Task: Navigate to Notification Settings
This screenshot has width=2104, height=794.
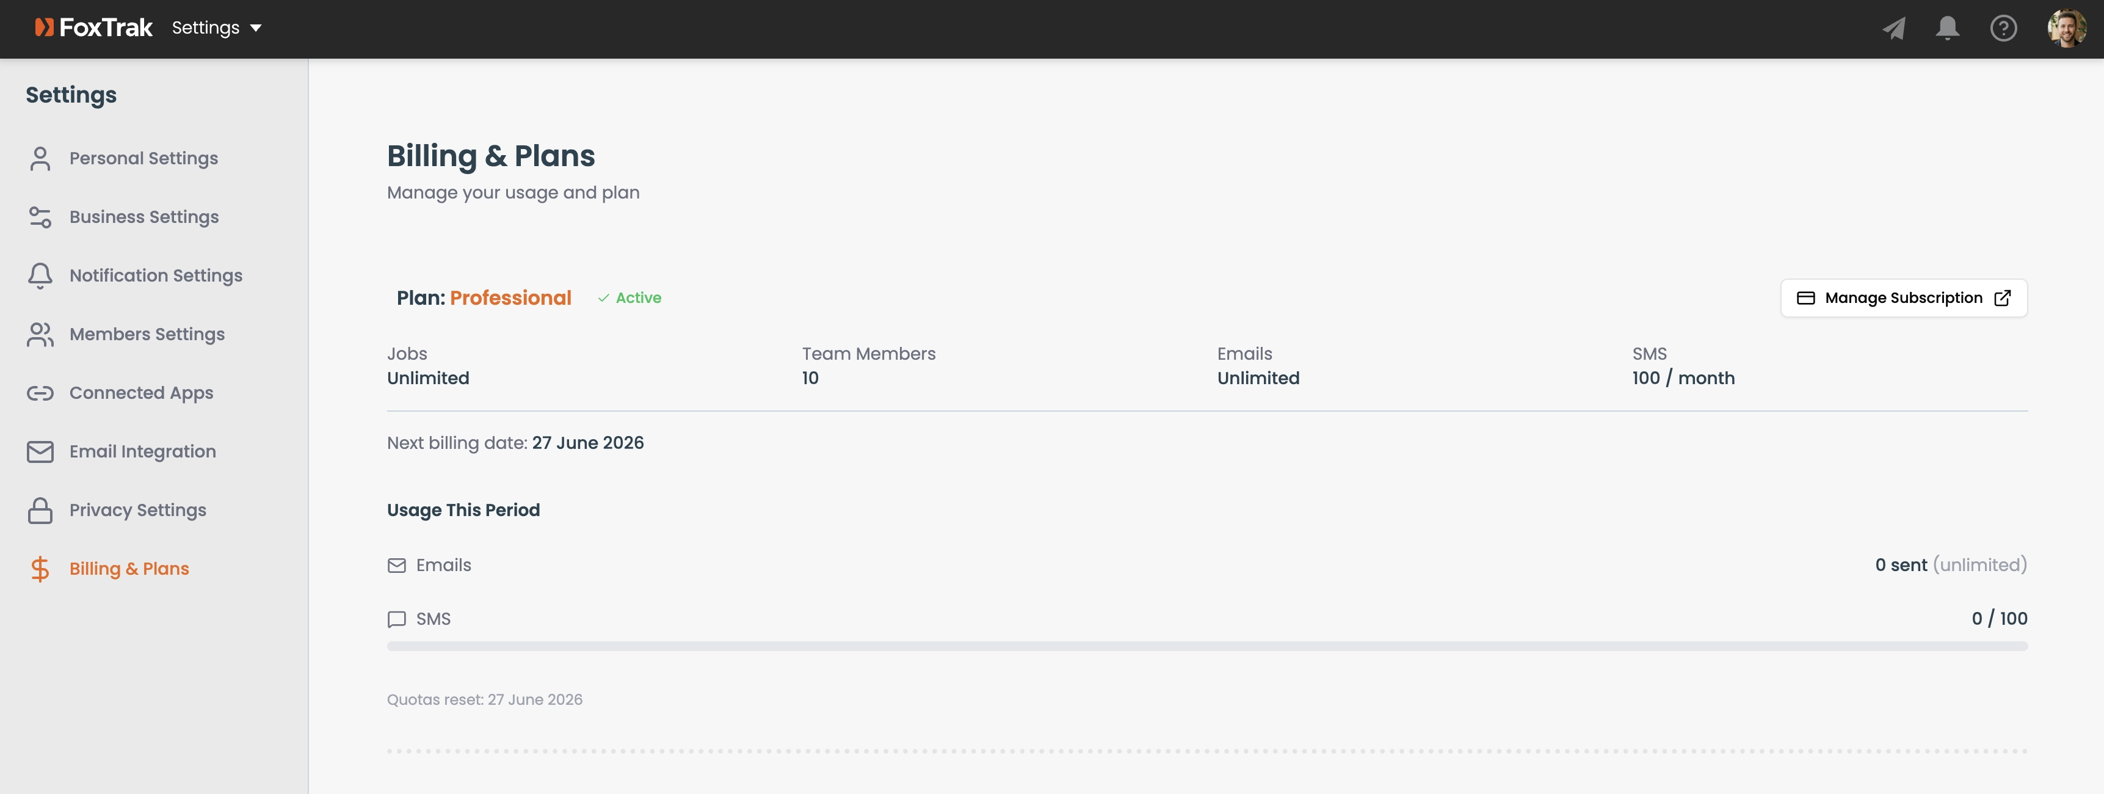Action: coord(156,276)
